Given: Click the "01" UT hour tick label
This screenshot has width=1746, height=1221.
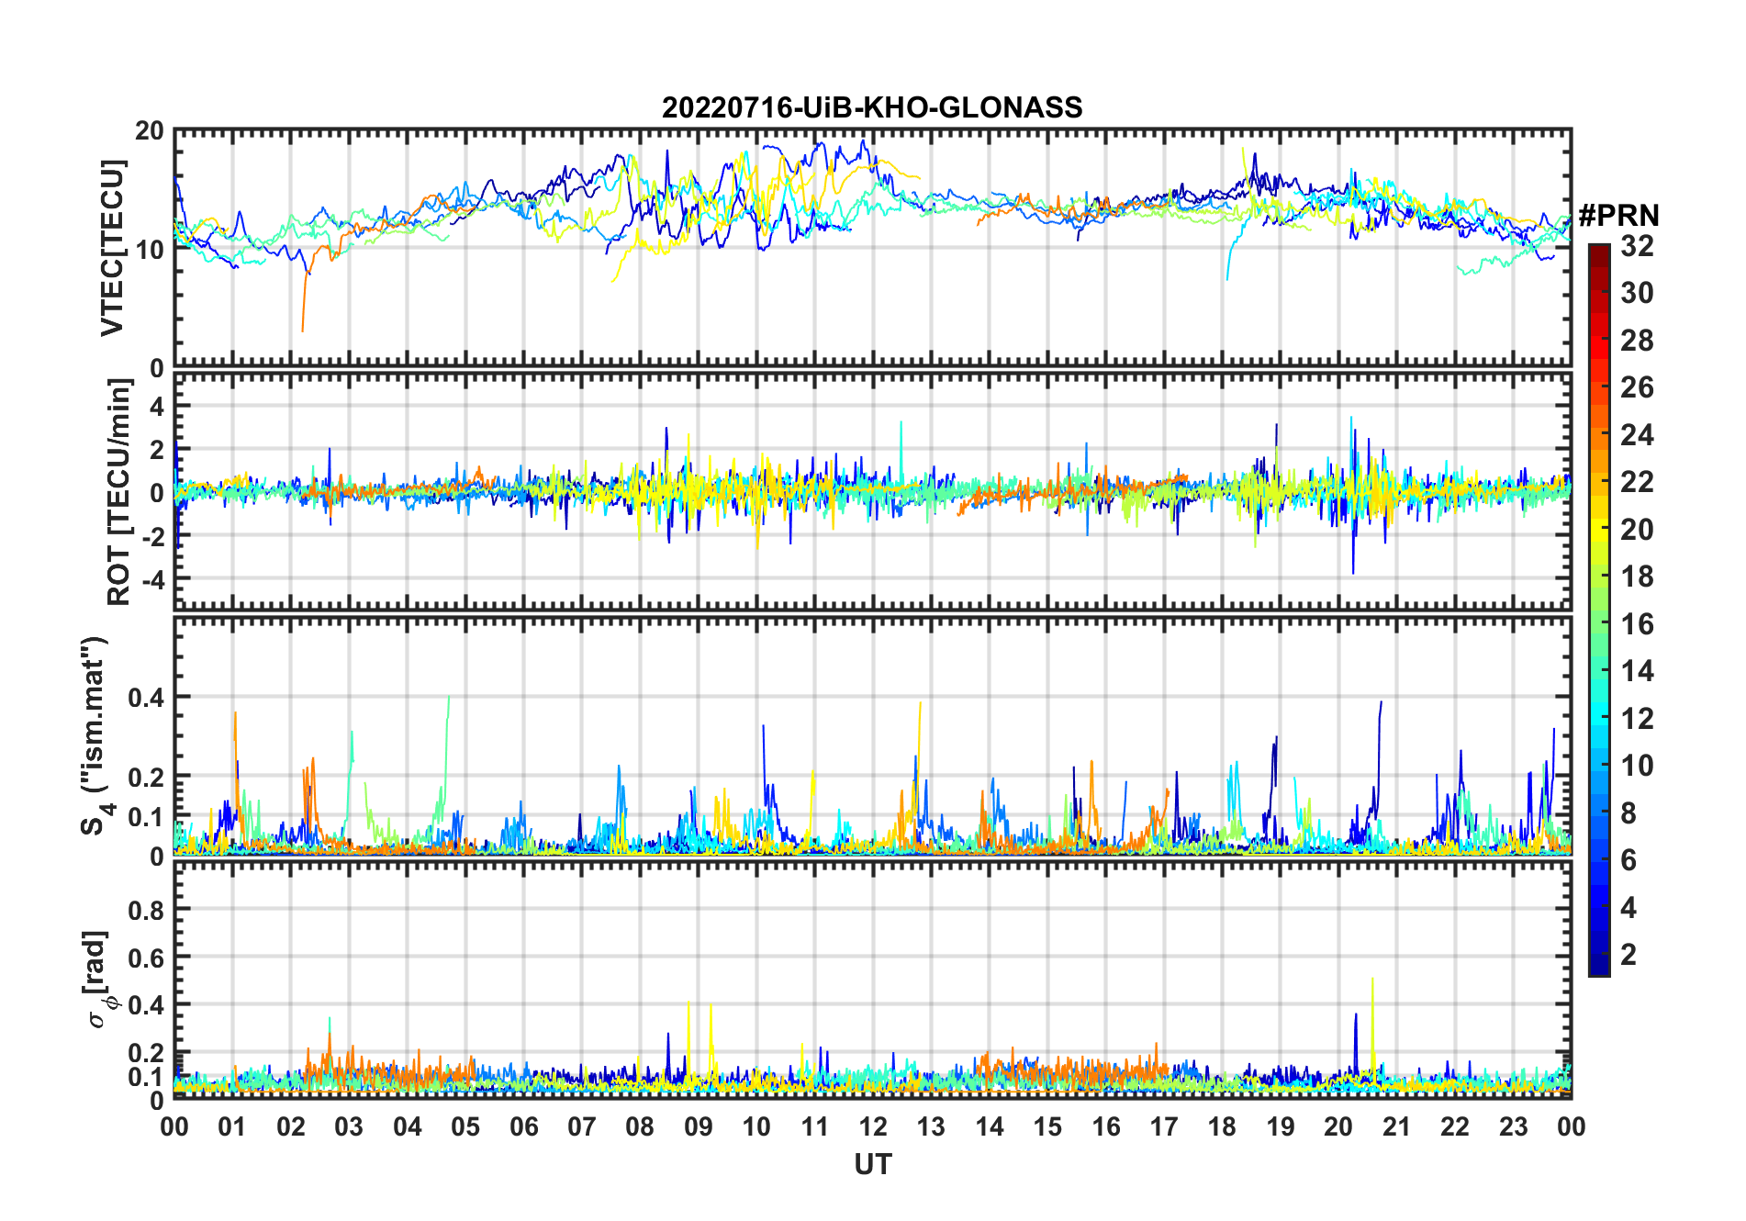Looking at the screenshot, I should click(x=232, y=1126).
